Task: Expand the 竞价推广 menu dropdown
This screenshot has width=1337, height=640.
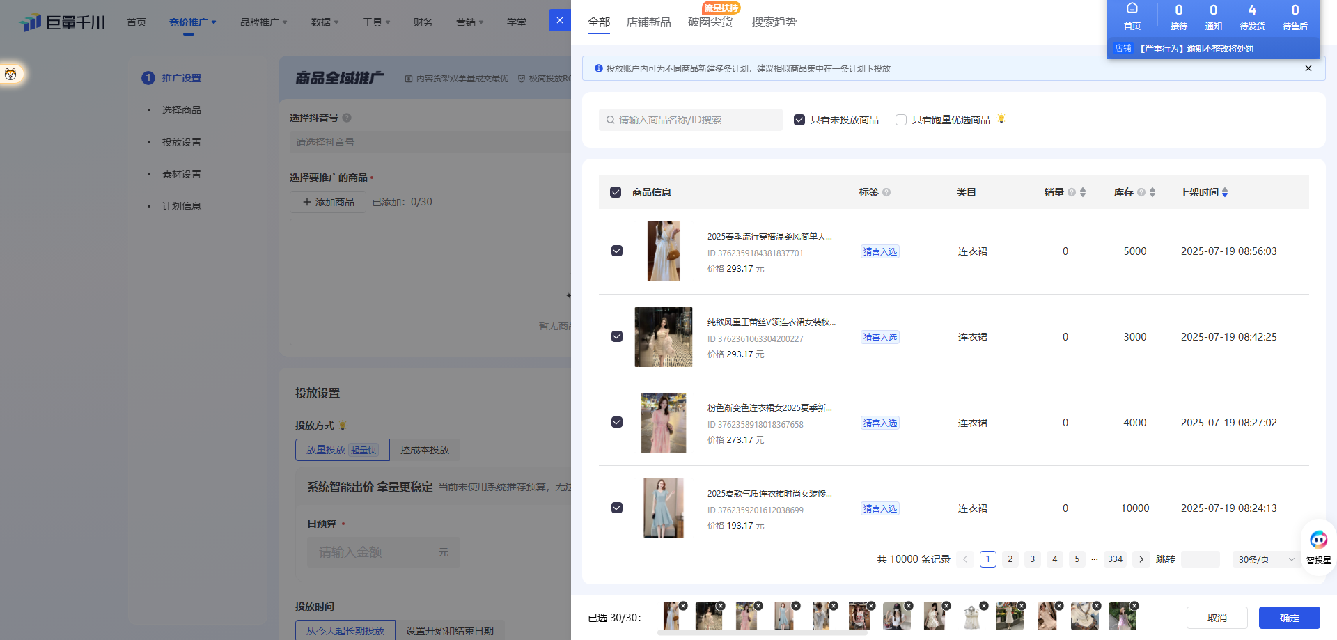Action: pyautogui.click(x=192, y=22)
